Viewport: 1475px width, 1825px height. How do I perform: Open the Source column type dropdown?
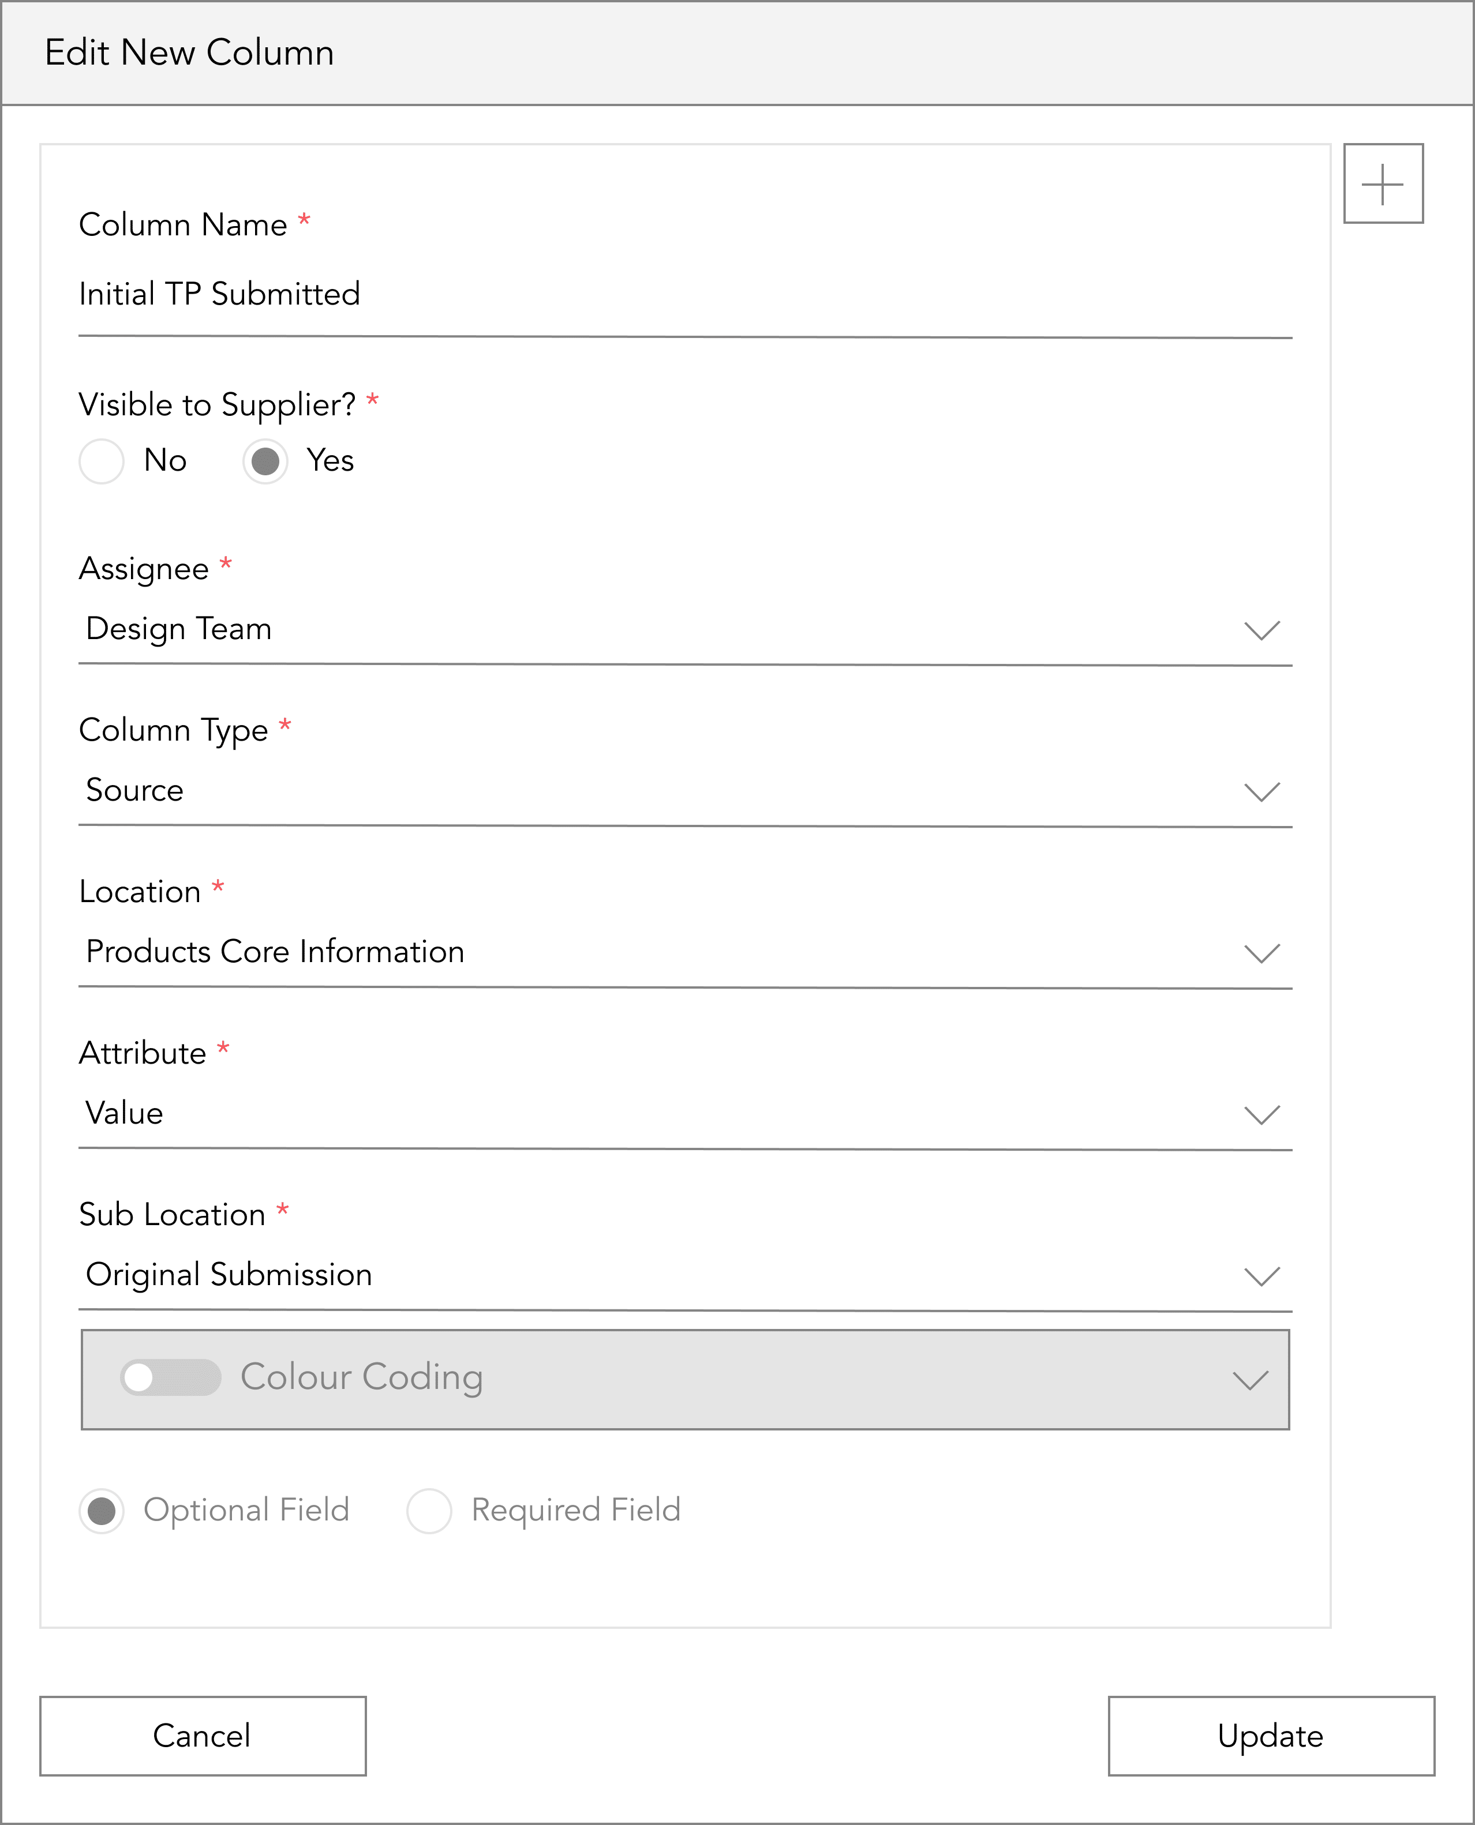click(x=685, y=791)
